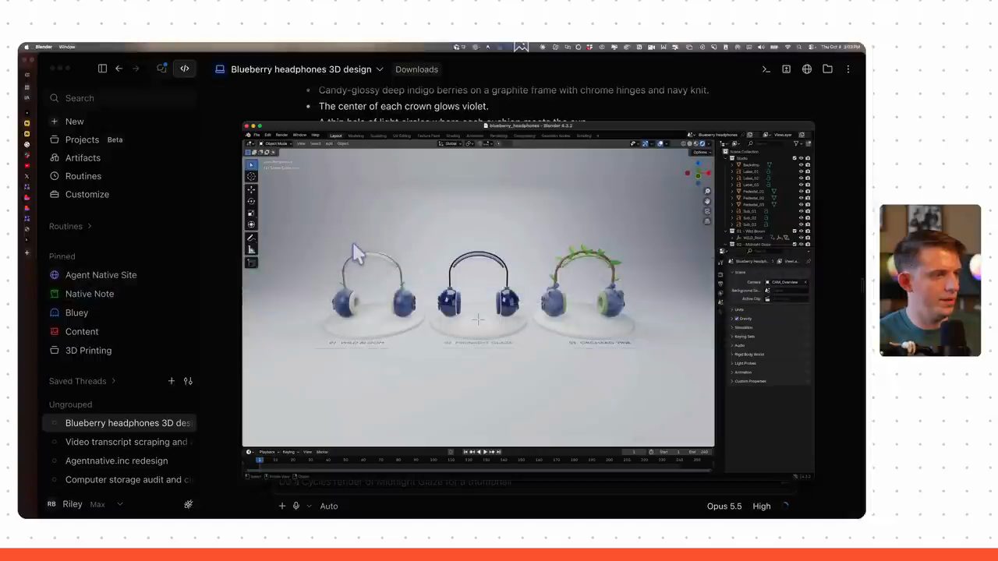Click the settings icon next to Riley

tap(188, 504)
